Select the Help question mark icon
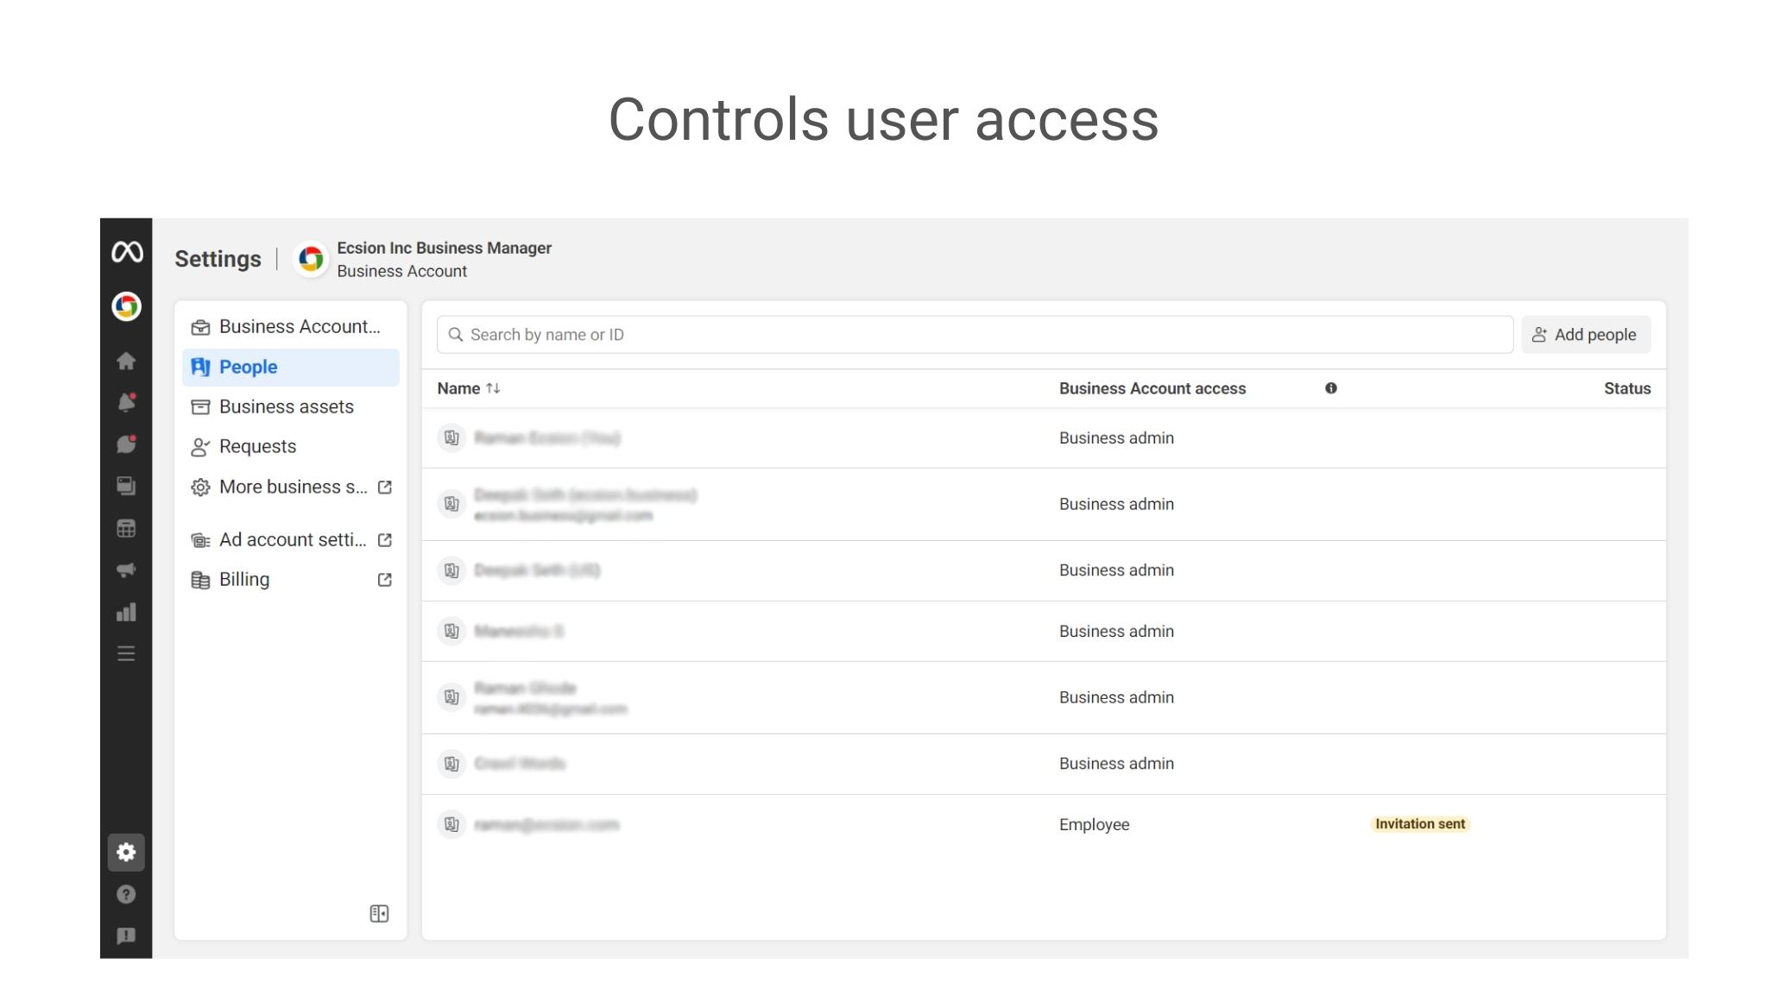The width and height of the screenshot is (1768, 1001). [x=125, y=894]
